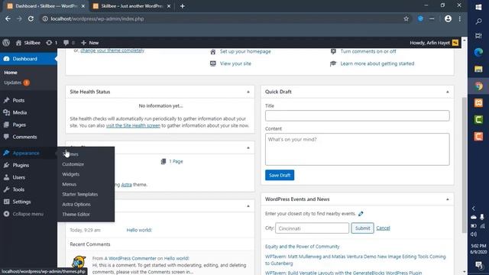Open Howdy, Arfin Hayet profile menu
489x275 pixels.
434,43
